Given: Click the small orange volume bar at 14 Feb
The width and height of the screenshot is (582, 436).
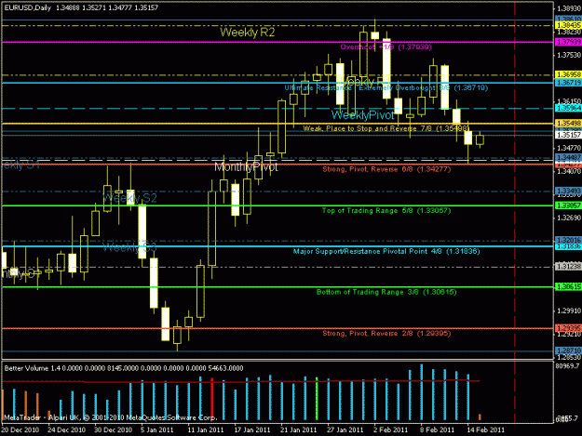Looking at the screenshot, I should [x=480, y=417].
